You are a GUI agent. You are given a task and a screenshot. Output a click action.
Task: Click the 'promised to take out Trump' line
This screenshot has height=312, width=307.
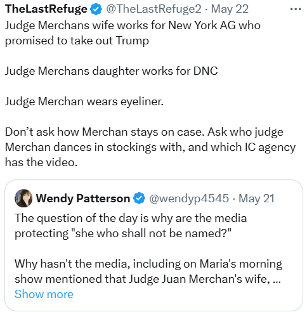[x=77, y=41]
